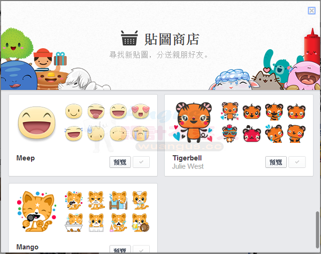Preview the Tigerbell sticker pack

(x=276, y=162)
